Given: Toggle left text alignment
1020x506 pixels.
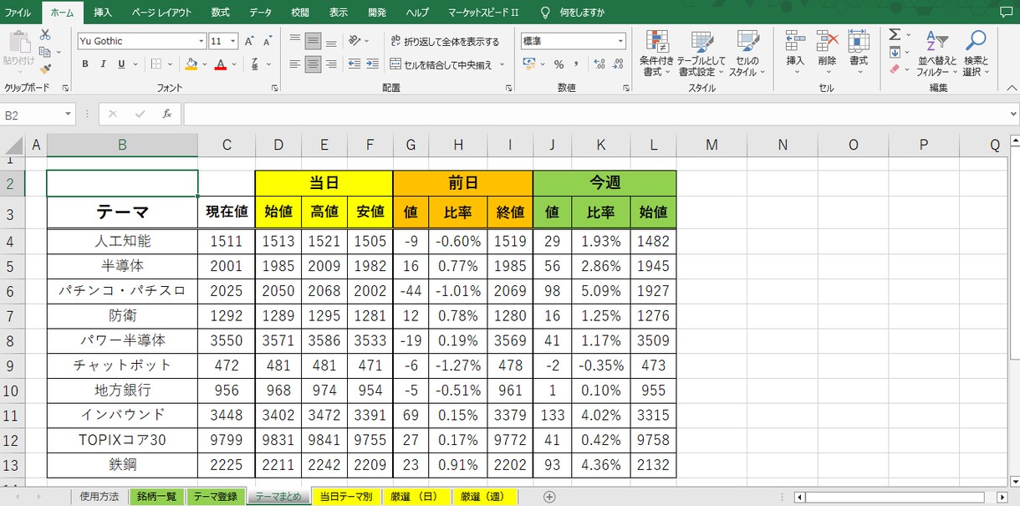Looking at the screenshot, I should [294, 64].
